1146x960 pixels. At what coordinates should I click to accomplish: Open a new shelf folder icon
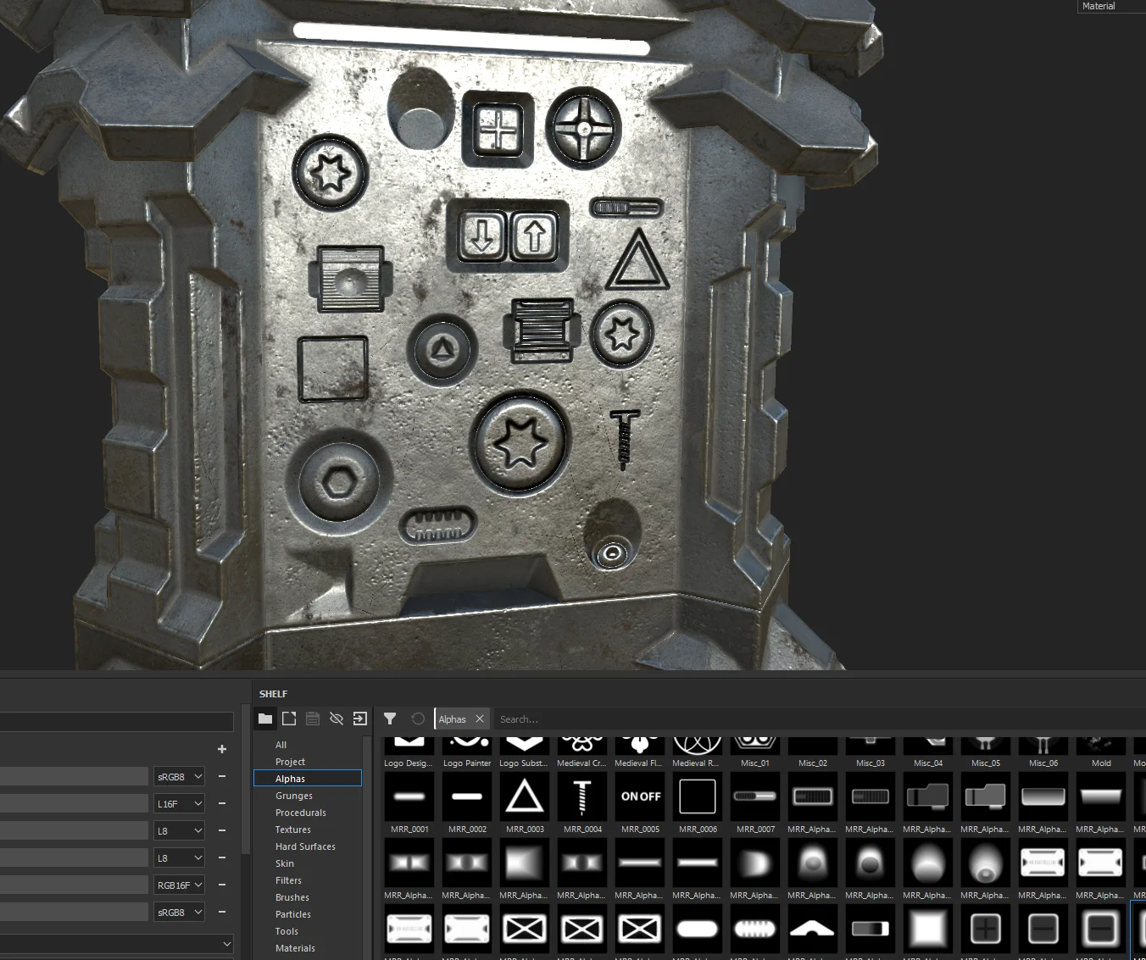pyautogui.click(x=265, y=719)
